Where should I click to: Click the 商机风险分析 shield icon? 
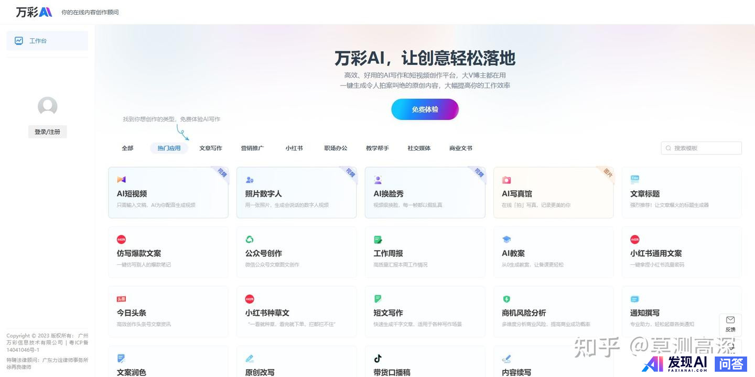(x=506, y=299)
